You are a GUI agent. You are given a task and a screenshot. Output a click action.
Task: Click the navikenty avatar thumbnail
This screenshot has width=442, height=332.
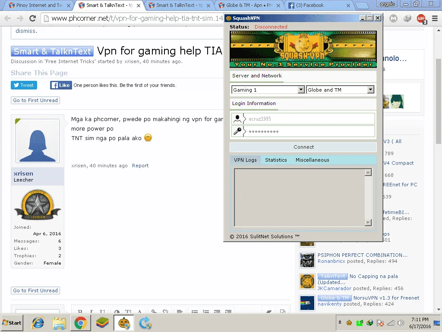click(307, 303)
